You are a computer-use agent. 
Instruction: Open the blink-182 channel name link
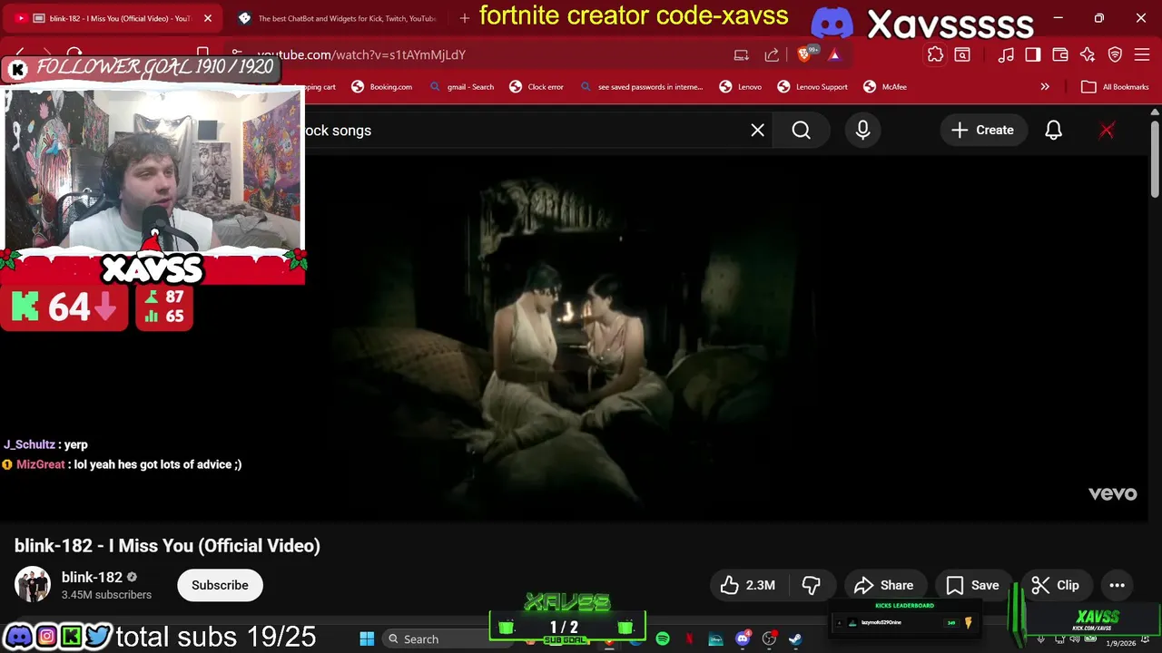pyautogui.click(x=92, y=577)
